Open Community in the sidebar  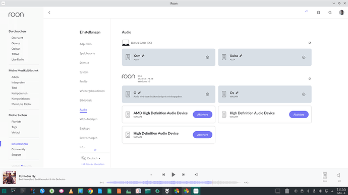point(19,149)
